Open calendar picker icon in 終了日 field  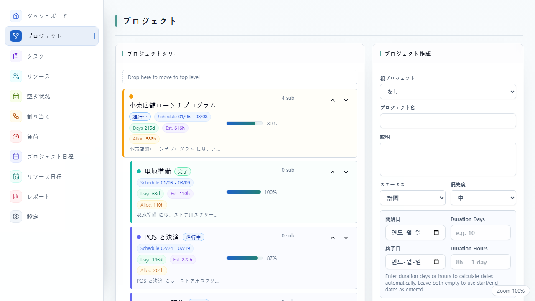[436, 262]
